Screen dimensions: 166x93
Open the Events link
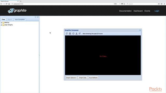pos(147,11)
